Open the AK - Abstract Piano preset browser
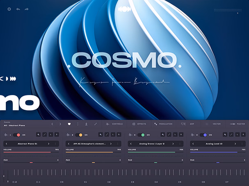The image size is (249, 186). (x=14, y=125)
